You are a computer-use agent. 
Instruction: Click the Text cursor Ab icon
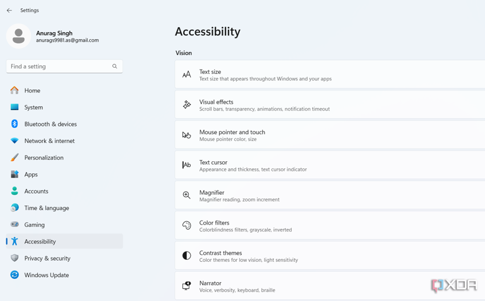(186, 165)
